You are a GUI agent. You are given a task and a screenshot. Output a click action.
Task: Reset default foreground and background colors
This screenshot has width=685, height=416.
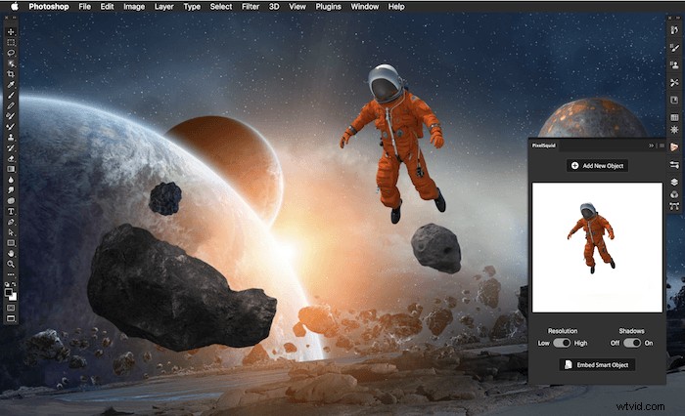7,285
